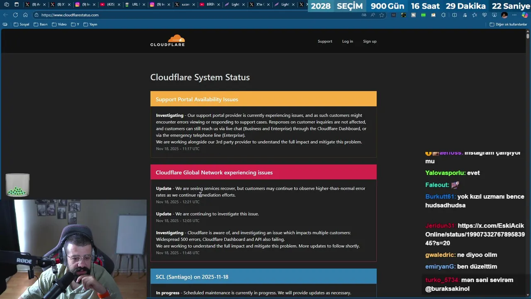Open the Basın bookmarks folder
This screenshot has width=531, height=299.
click(x=41, y=24)
